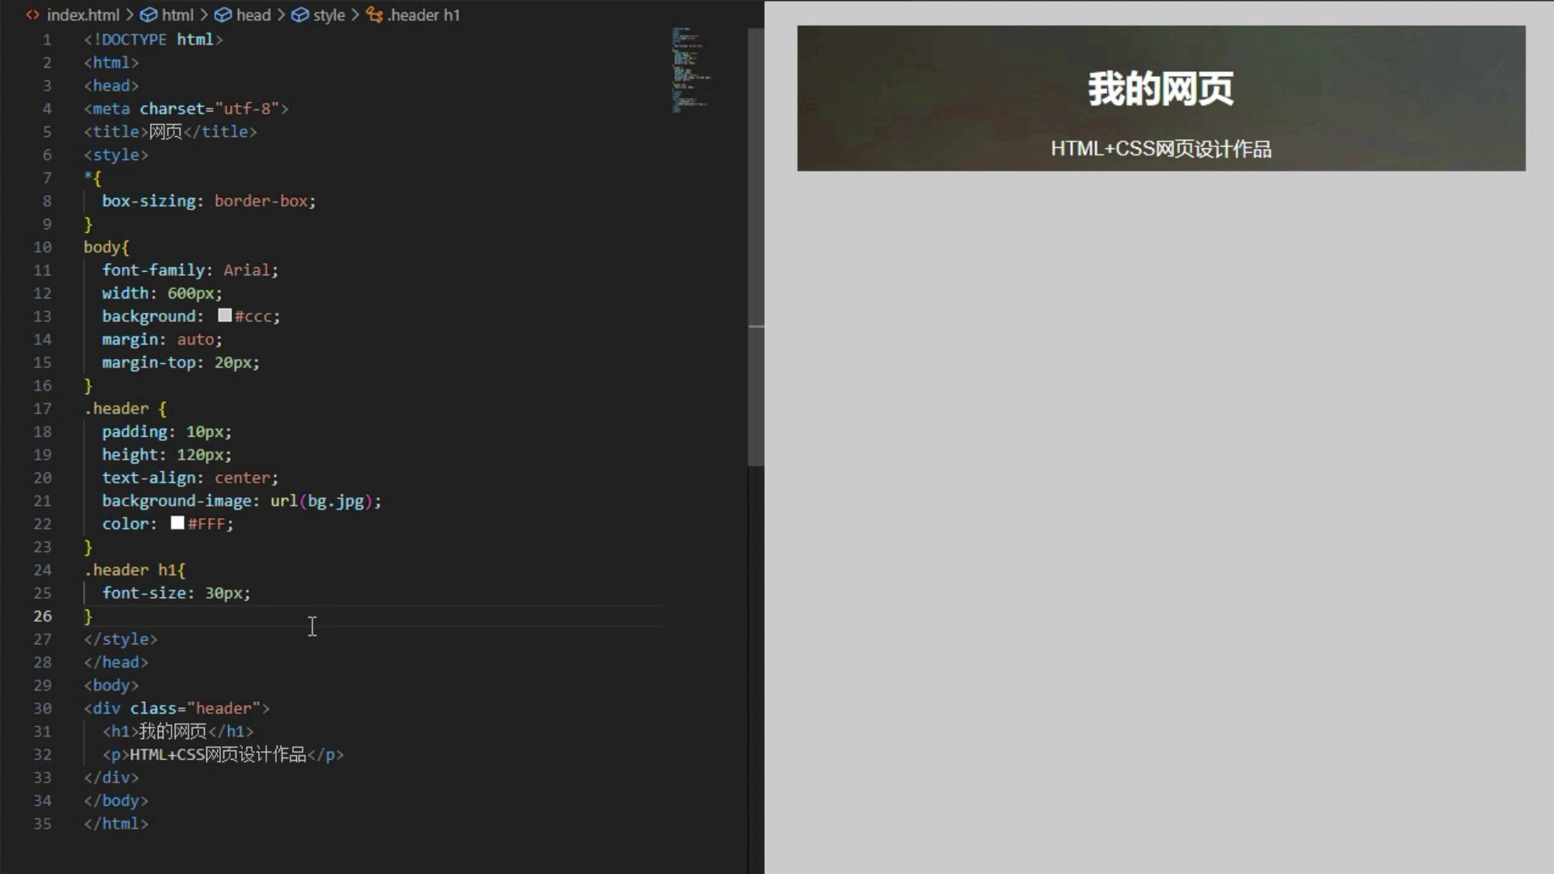1554x874 pixels.
Task: Open the #FFF color swatch on line 22
Action: (176, 524)
